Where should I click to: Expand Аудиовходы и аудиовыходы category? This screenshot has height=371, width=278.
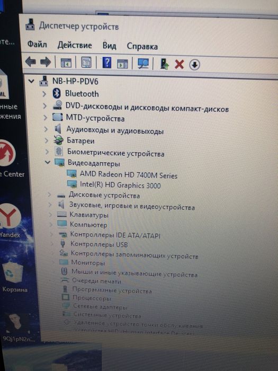click(x=46, y=129)
